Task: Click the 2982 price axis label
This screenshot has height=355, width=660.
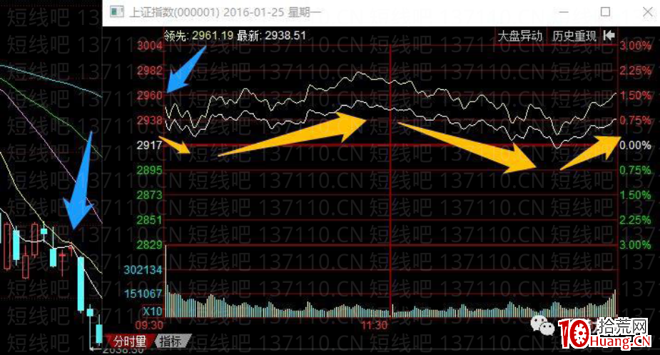Action: click(x=150, y=71)
